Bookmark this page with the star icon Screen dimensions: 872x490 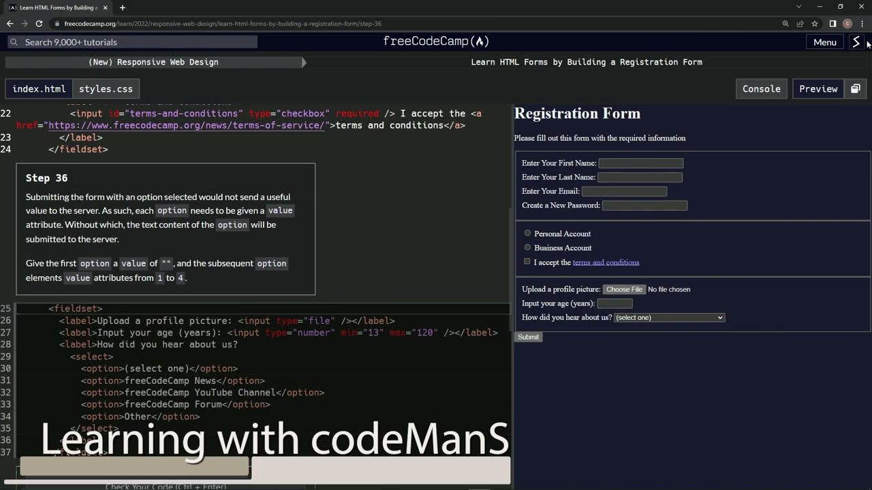point(815,23)
